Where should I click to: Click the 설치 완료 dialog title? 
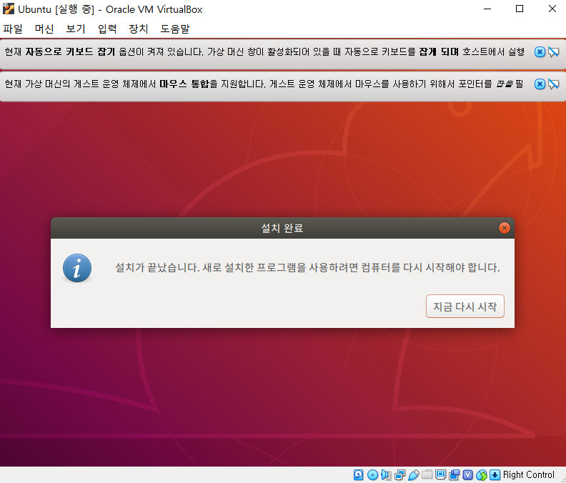pyautogui.click(x=282, y=228)
